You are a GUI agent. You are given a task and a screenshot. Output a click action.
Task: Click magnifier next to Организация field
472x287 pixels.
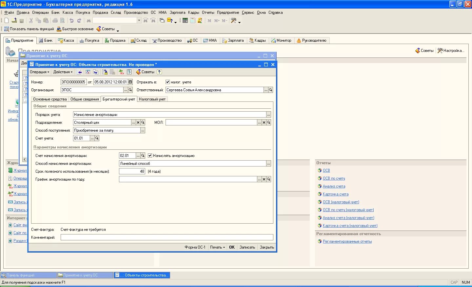(130, 90)
